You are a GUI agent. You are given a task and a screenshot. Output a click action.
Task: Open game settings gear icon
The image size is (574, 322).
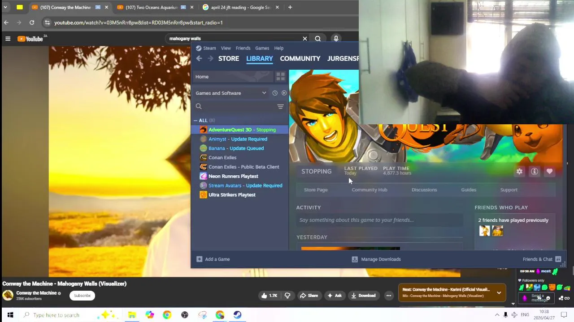[519, 171]
